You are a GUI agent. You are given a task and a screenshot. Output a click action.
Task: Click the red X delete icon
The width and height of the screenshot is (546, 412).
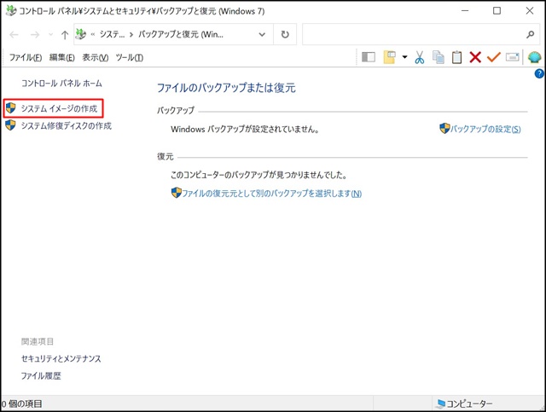pos(475,57)
